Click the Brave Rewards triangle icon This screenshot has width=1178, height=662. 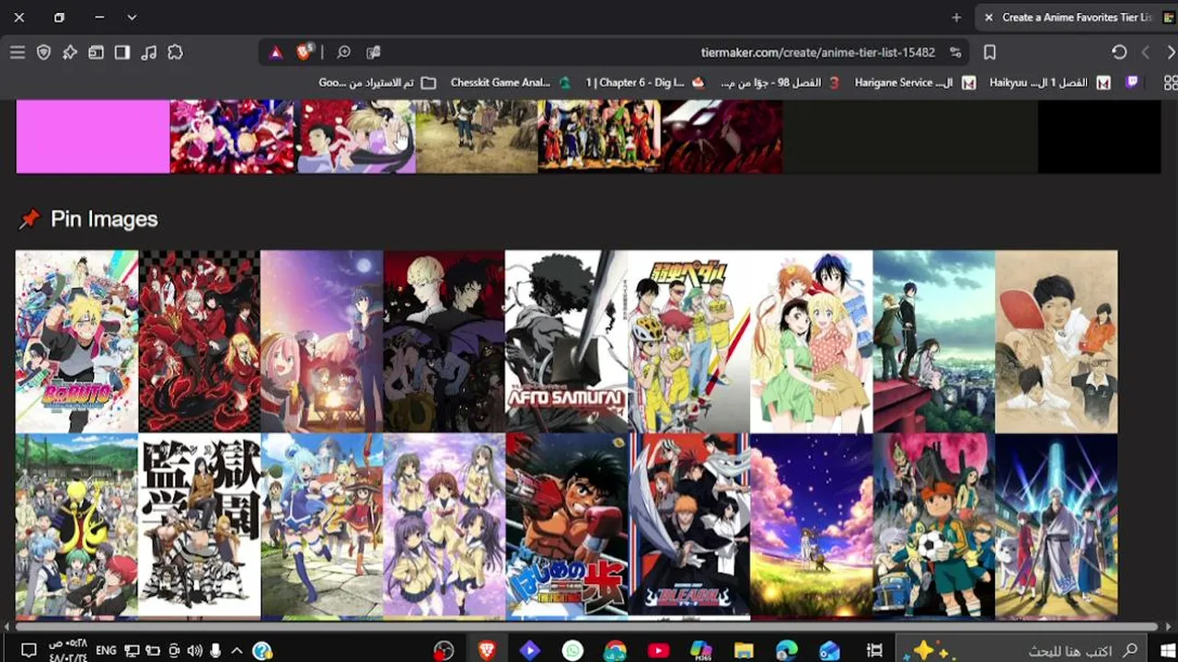coord(275,52)
